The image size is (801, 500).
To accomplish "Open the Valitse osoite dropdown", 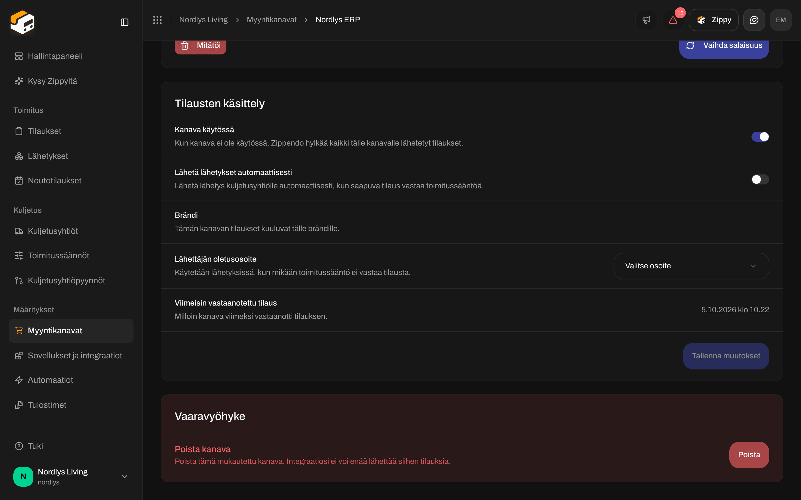I will click(691, 266).
